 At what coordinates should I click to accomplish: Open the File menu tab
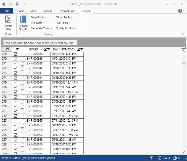click(7, 11)
